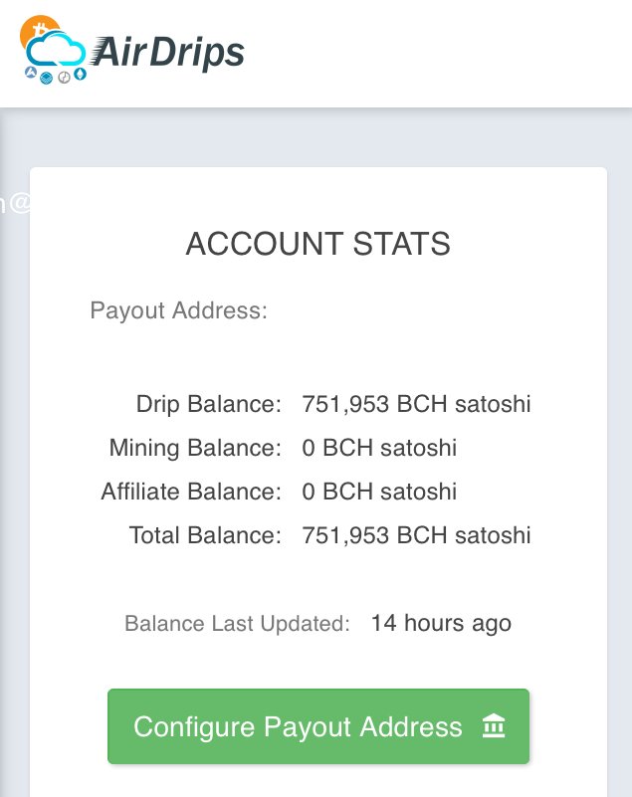Click the second blue coin drip icon

click(46, 78)
